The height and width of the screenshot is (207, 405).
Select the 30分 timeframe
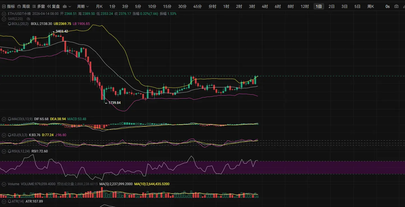coord(182,6)
